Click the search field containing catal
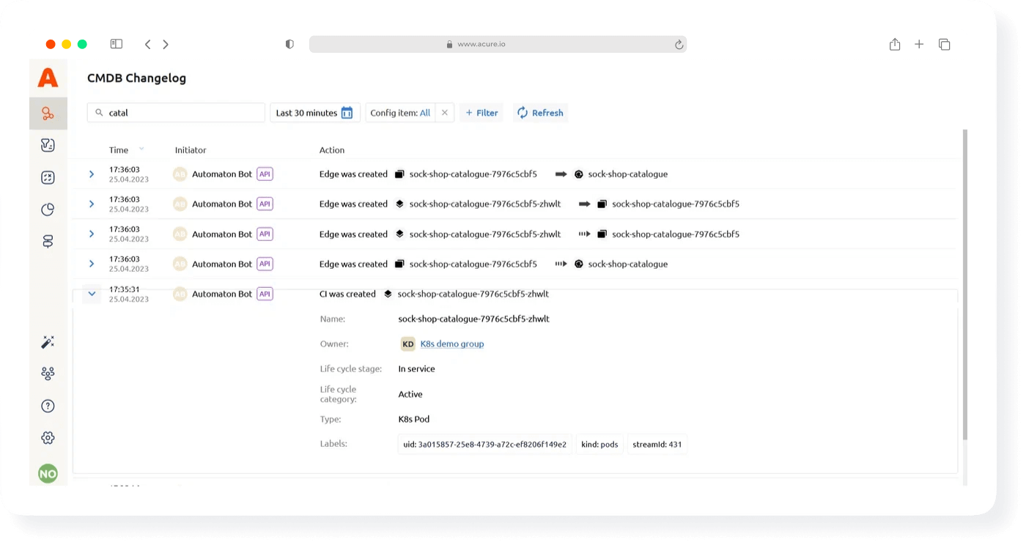Screen dimensions: 1026x545 (x=176, y=113)
